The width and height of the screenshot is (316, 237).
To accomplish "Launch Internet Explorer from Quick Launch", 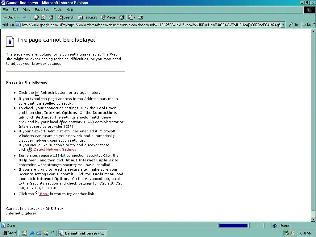I will (32, 233).
